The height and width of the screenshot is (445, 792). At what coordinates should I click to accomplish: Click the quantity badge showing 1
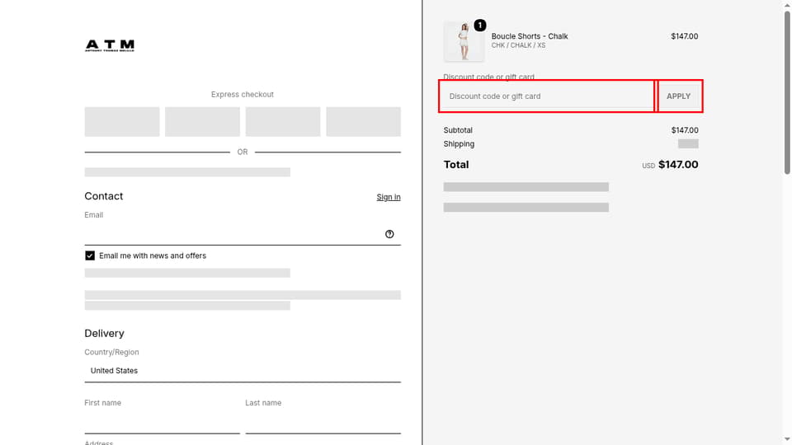480,25
